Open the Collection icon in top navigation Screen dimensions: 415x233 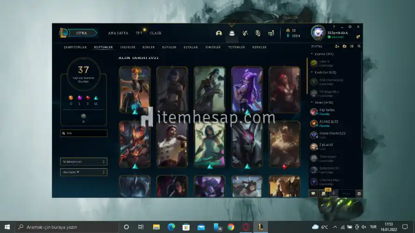232,33
